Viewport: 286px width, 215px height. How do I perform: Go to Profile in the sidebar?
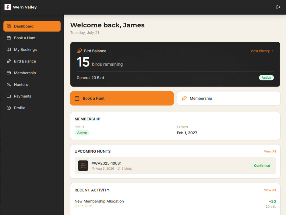click(x=32, y=108)
